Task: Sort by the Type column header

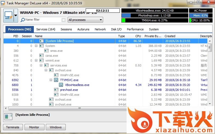Action: pyautogui.click(x=122, y=36)
